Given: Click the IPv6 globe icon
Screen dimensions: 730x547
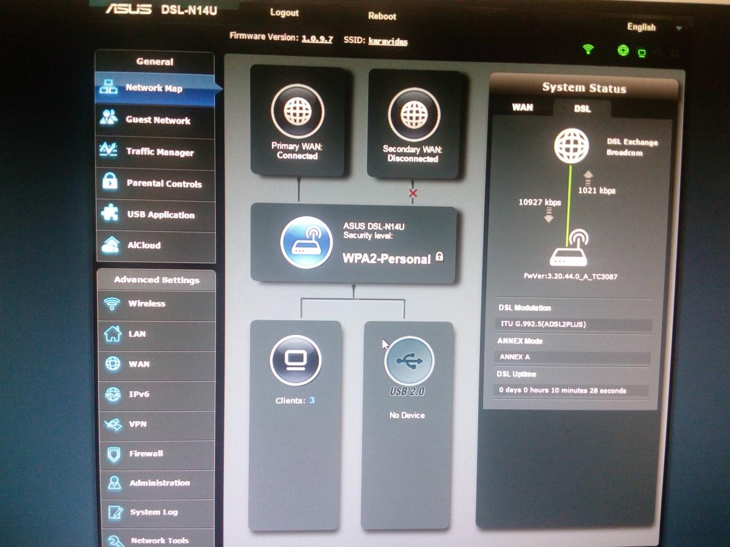Looking at the screenshot, I should coord(113,394).
